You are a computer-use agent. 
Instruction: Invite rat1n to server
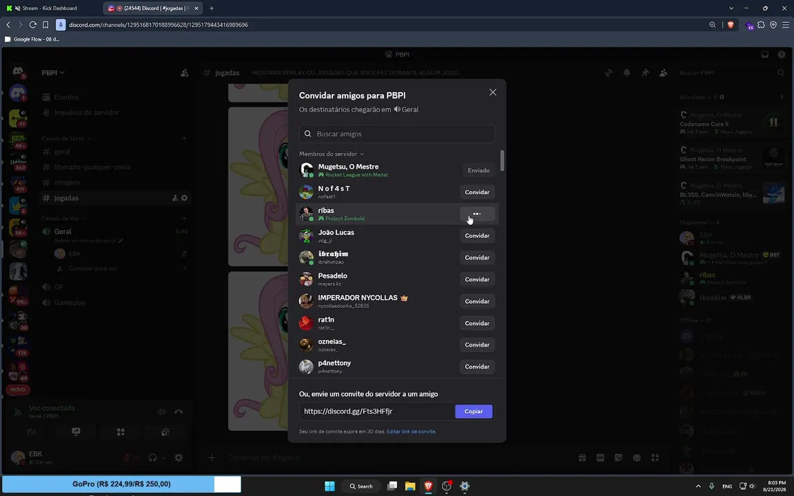coord(477,323)
